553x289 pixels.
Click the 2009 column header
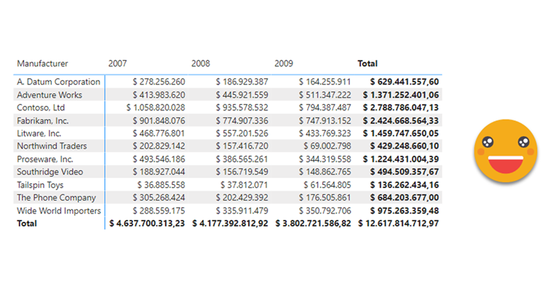[x=284, y=64]
